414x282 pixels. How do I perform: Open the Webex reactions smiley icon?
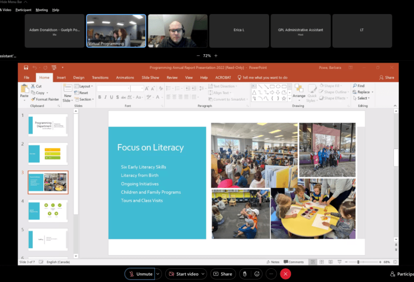coord(257,274)
